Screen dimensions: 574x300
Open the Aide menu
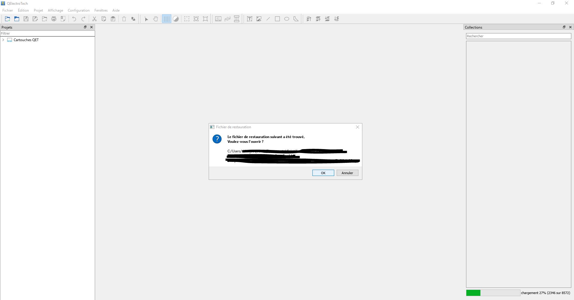116,10
